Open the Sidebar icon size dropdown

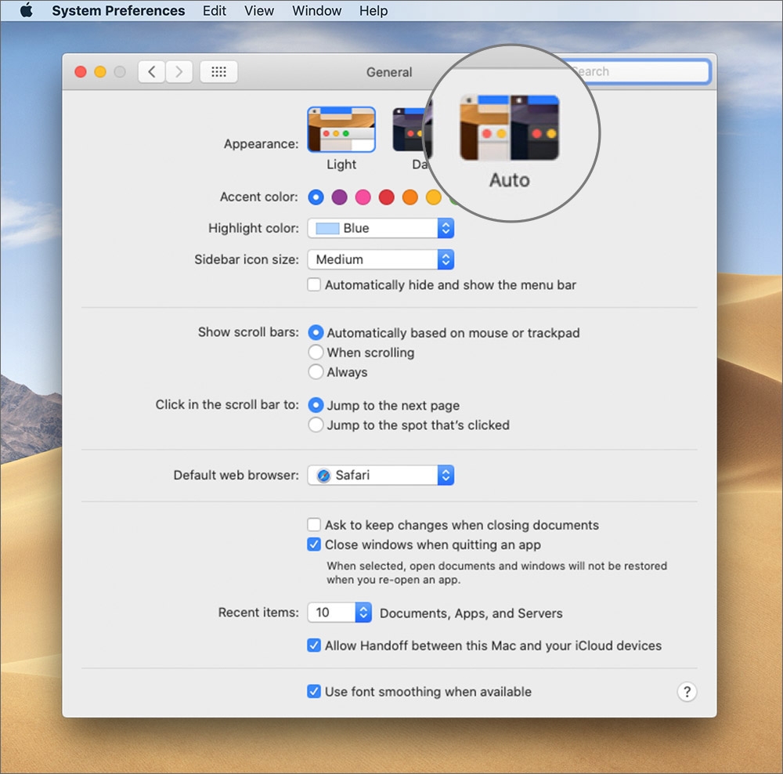pos(381,260)
